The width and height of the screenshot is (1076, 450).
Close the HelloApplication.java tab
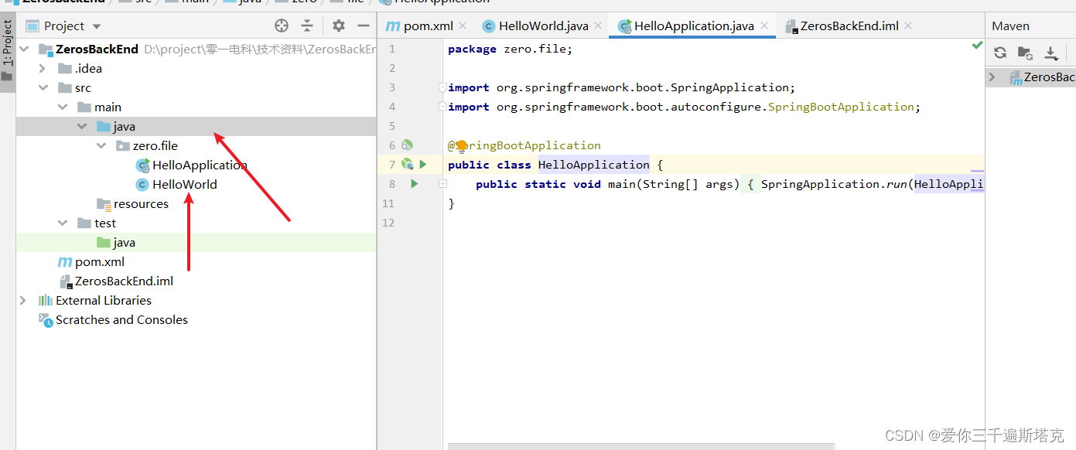tap(764, 26)
